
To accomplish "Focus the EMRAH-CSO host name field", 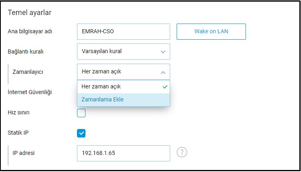I will [123, 32].
